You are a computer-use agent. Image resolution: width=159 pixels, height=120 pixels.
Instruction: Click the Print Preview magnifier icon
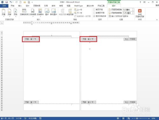[29, 2]
